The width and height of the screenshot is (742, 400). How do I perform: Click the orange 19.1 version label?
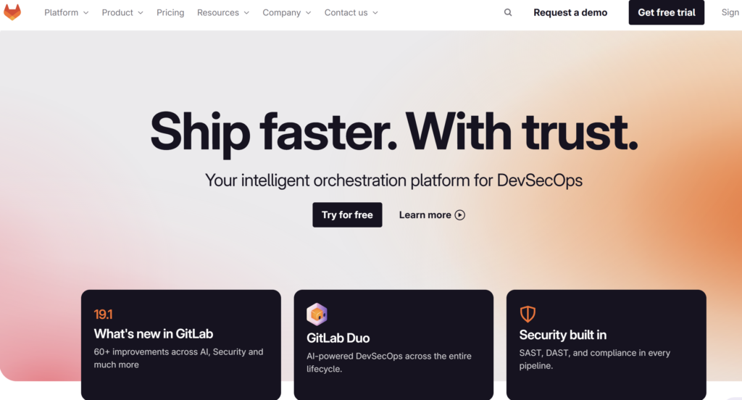click(103, 314)
